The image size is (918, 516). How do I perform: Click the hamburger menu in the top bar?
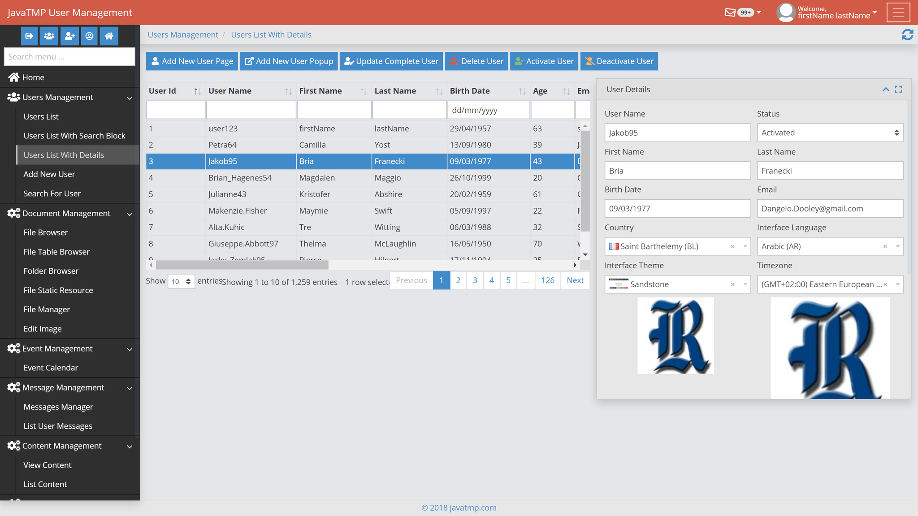click(898, 12)
